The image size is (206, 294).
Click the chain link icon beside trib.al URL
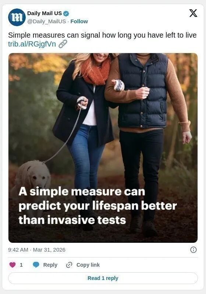[63, 44]
